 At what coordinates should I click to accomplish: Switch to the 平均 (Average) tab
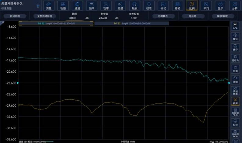[206, 5]
